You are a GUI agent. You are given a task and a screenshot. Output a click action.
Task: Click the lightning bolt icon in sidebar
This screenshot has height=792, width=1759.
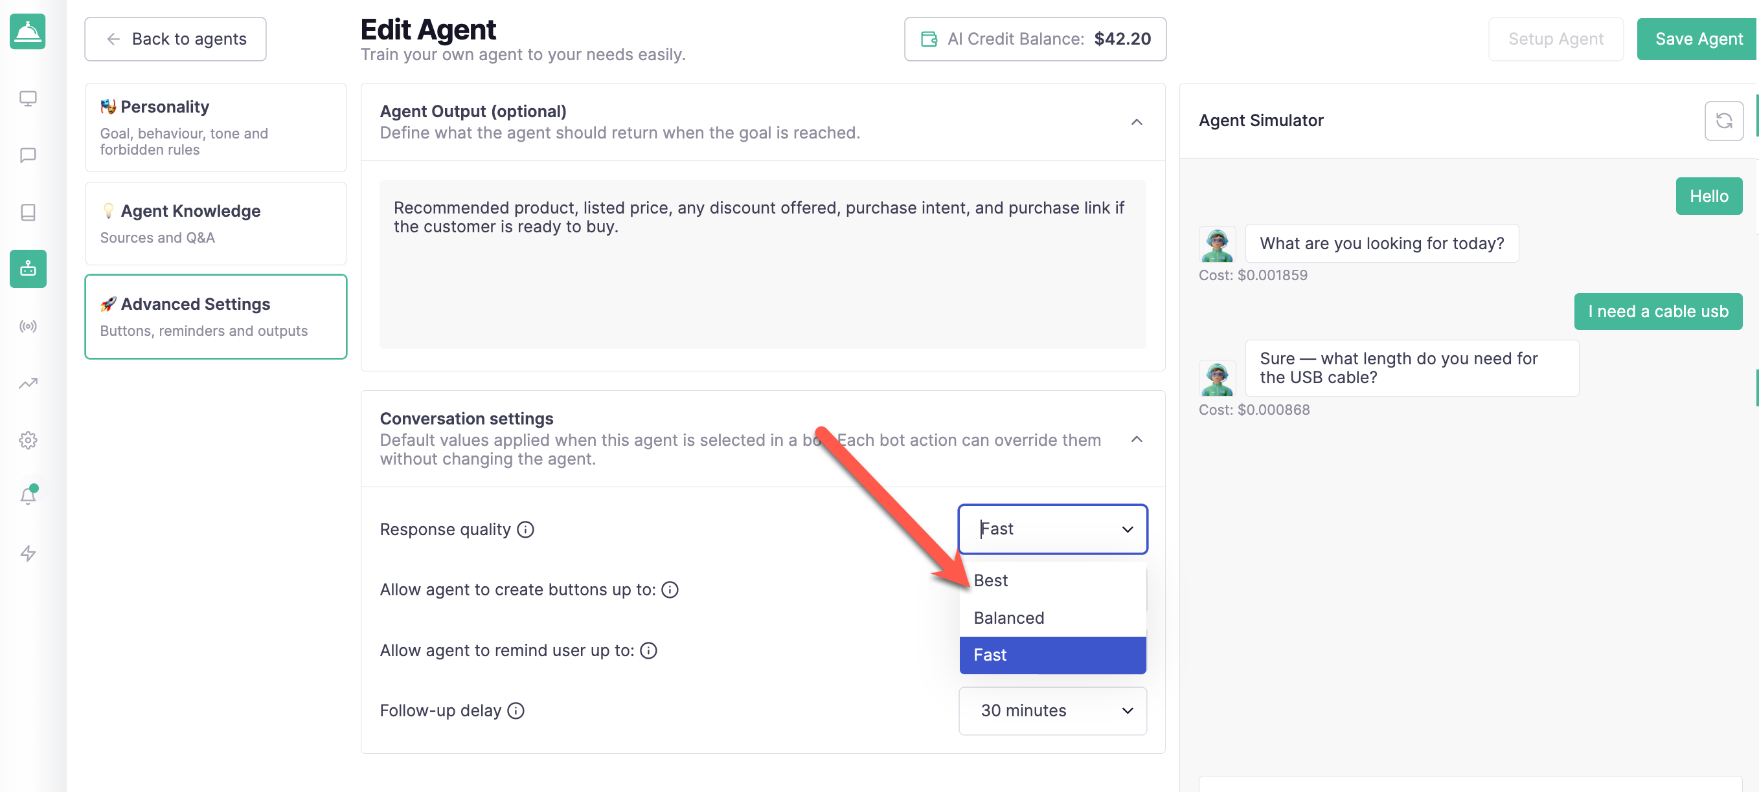pyautogui.click(x=28, y=553)
